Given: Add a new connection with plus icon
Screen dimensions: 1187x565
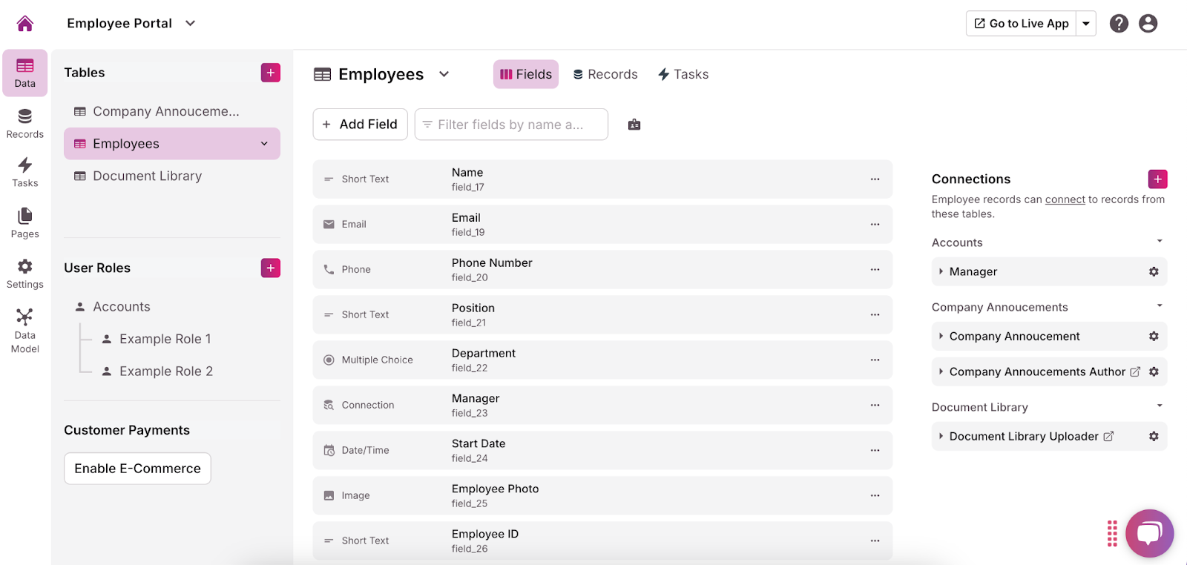Looking at the screenshot, I should (x=1157, y=179).
